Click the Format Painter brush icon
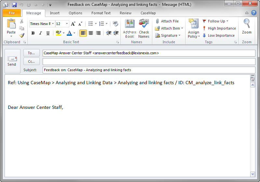 (22, 35)
